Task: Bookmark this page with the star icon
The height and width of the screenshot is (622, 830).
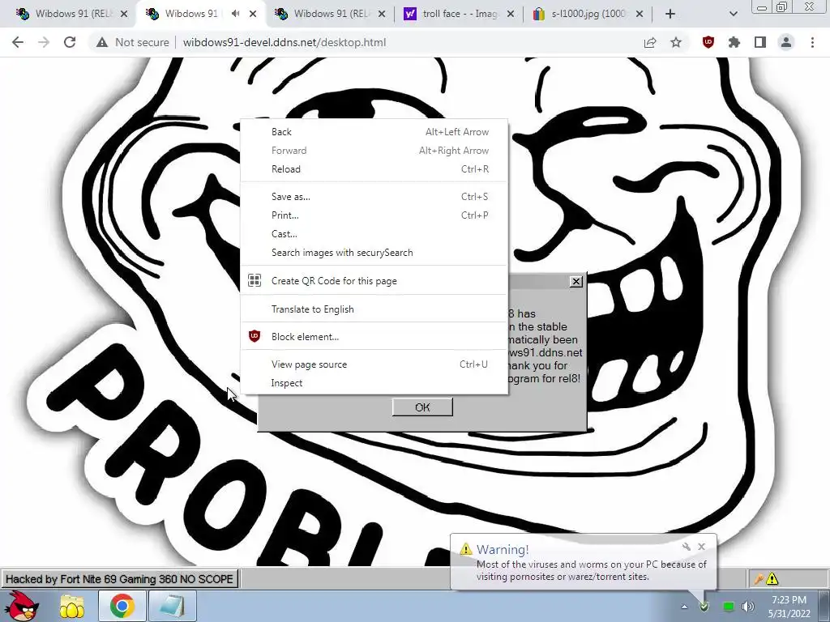Action: [676, 42]
